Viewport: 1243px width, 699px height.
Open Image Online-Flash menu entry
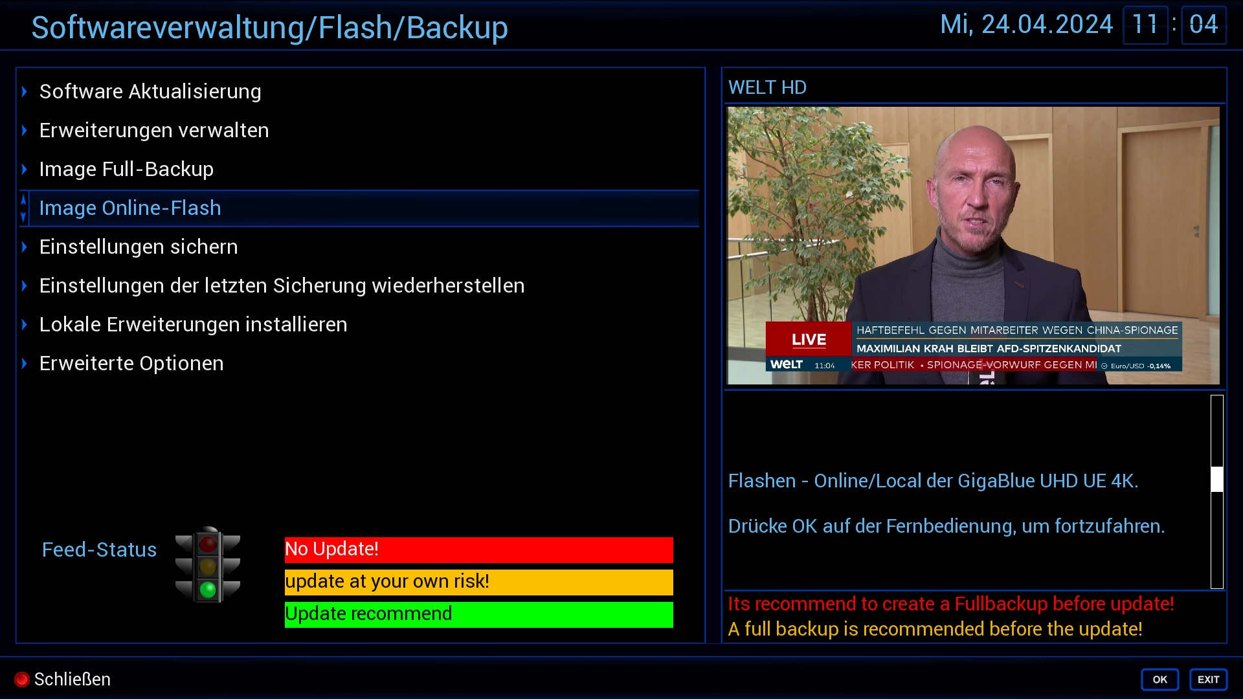(x=359, y=208)
